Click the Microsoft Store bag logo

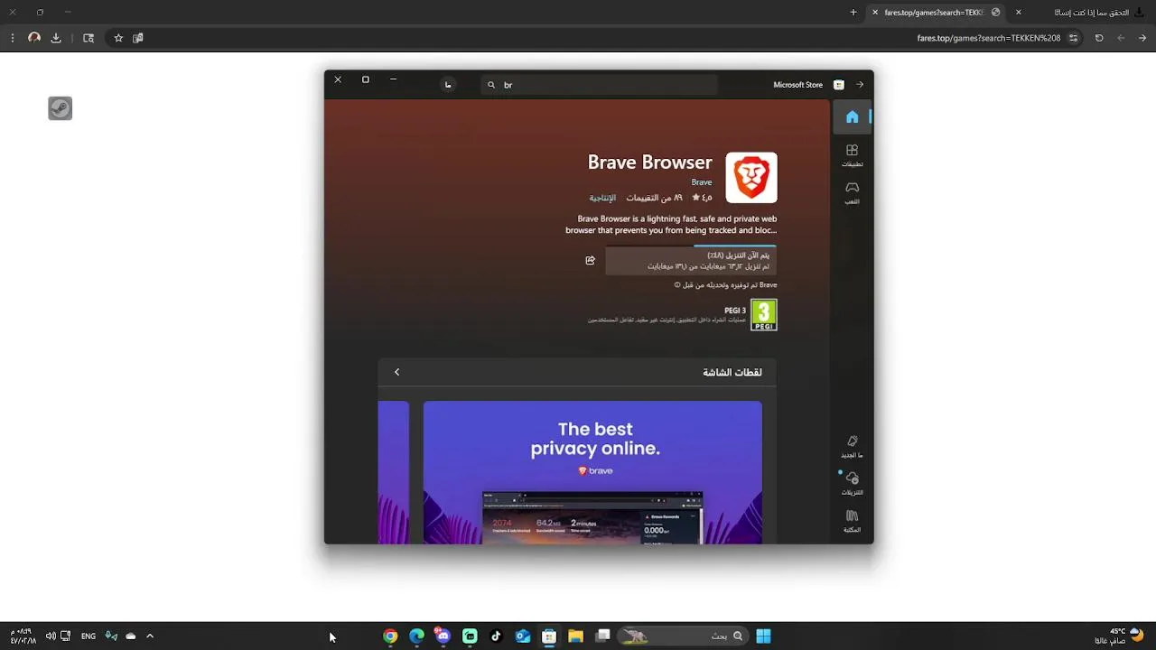click(839, 85)
